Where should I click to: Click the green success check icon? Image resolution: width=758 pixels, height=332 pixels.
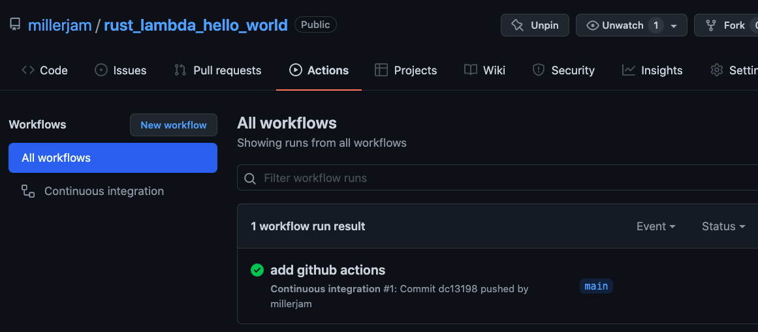click(257, 270)
